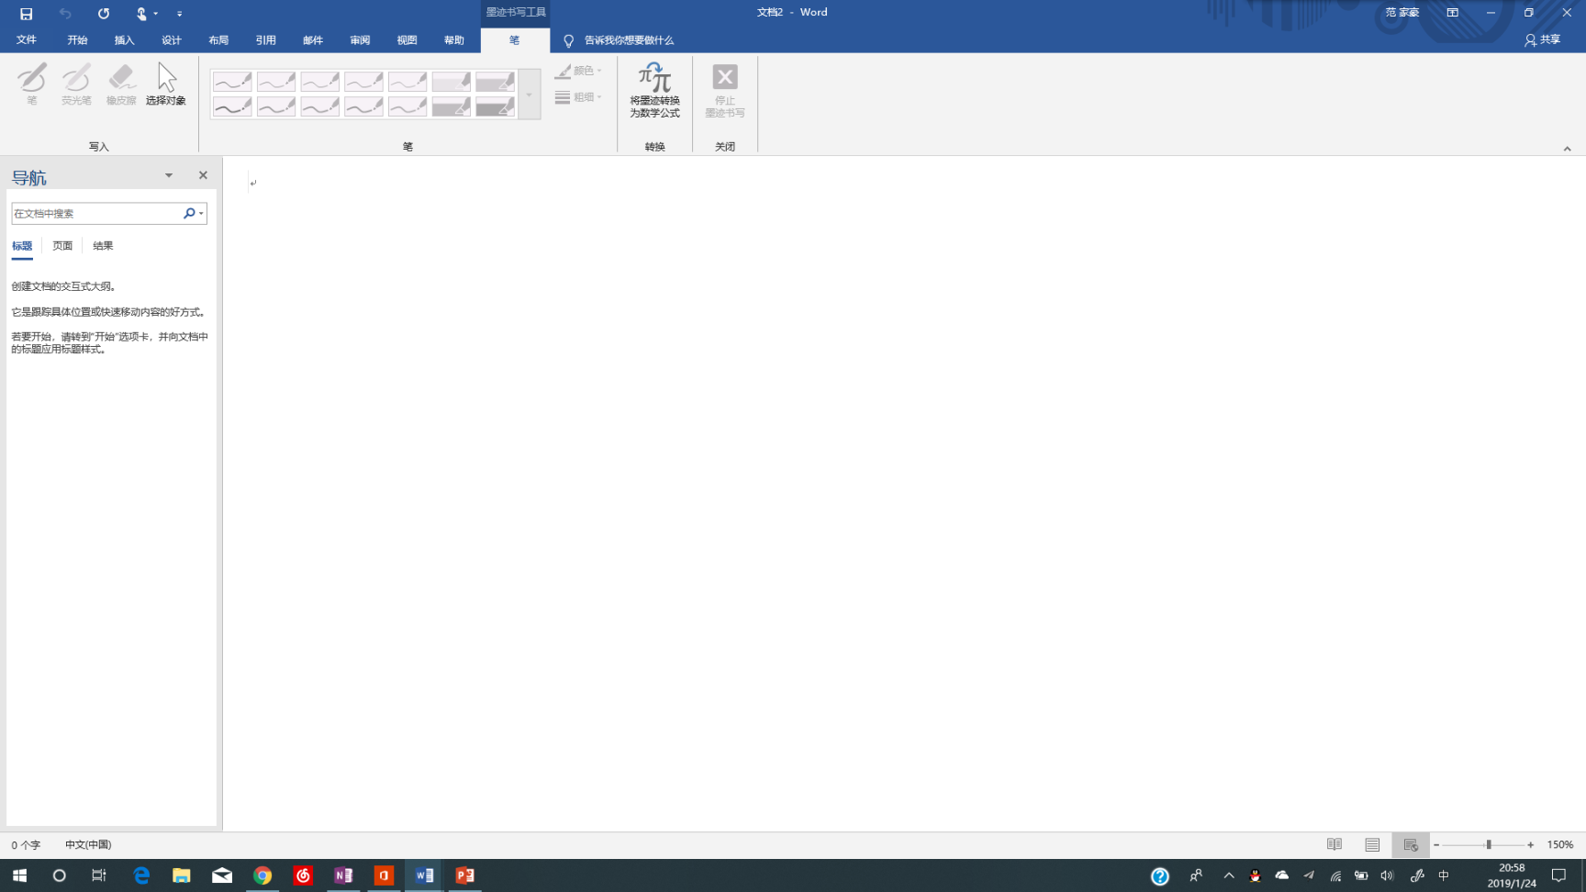Open the search options dropdown arrow
Screen dimensions: 1586x892
[201, 214]
